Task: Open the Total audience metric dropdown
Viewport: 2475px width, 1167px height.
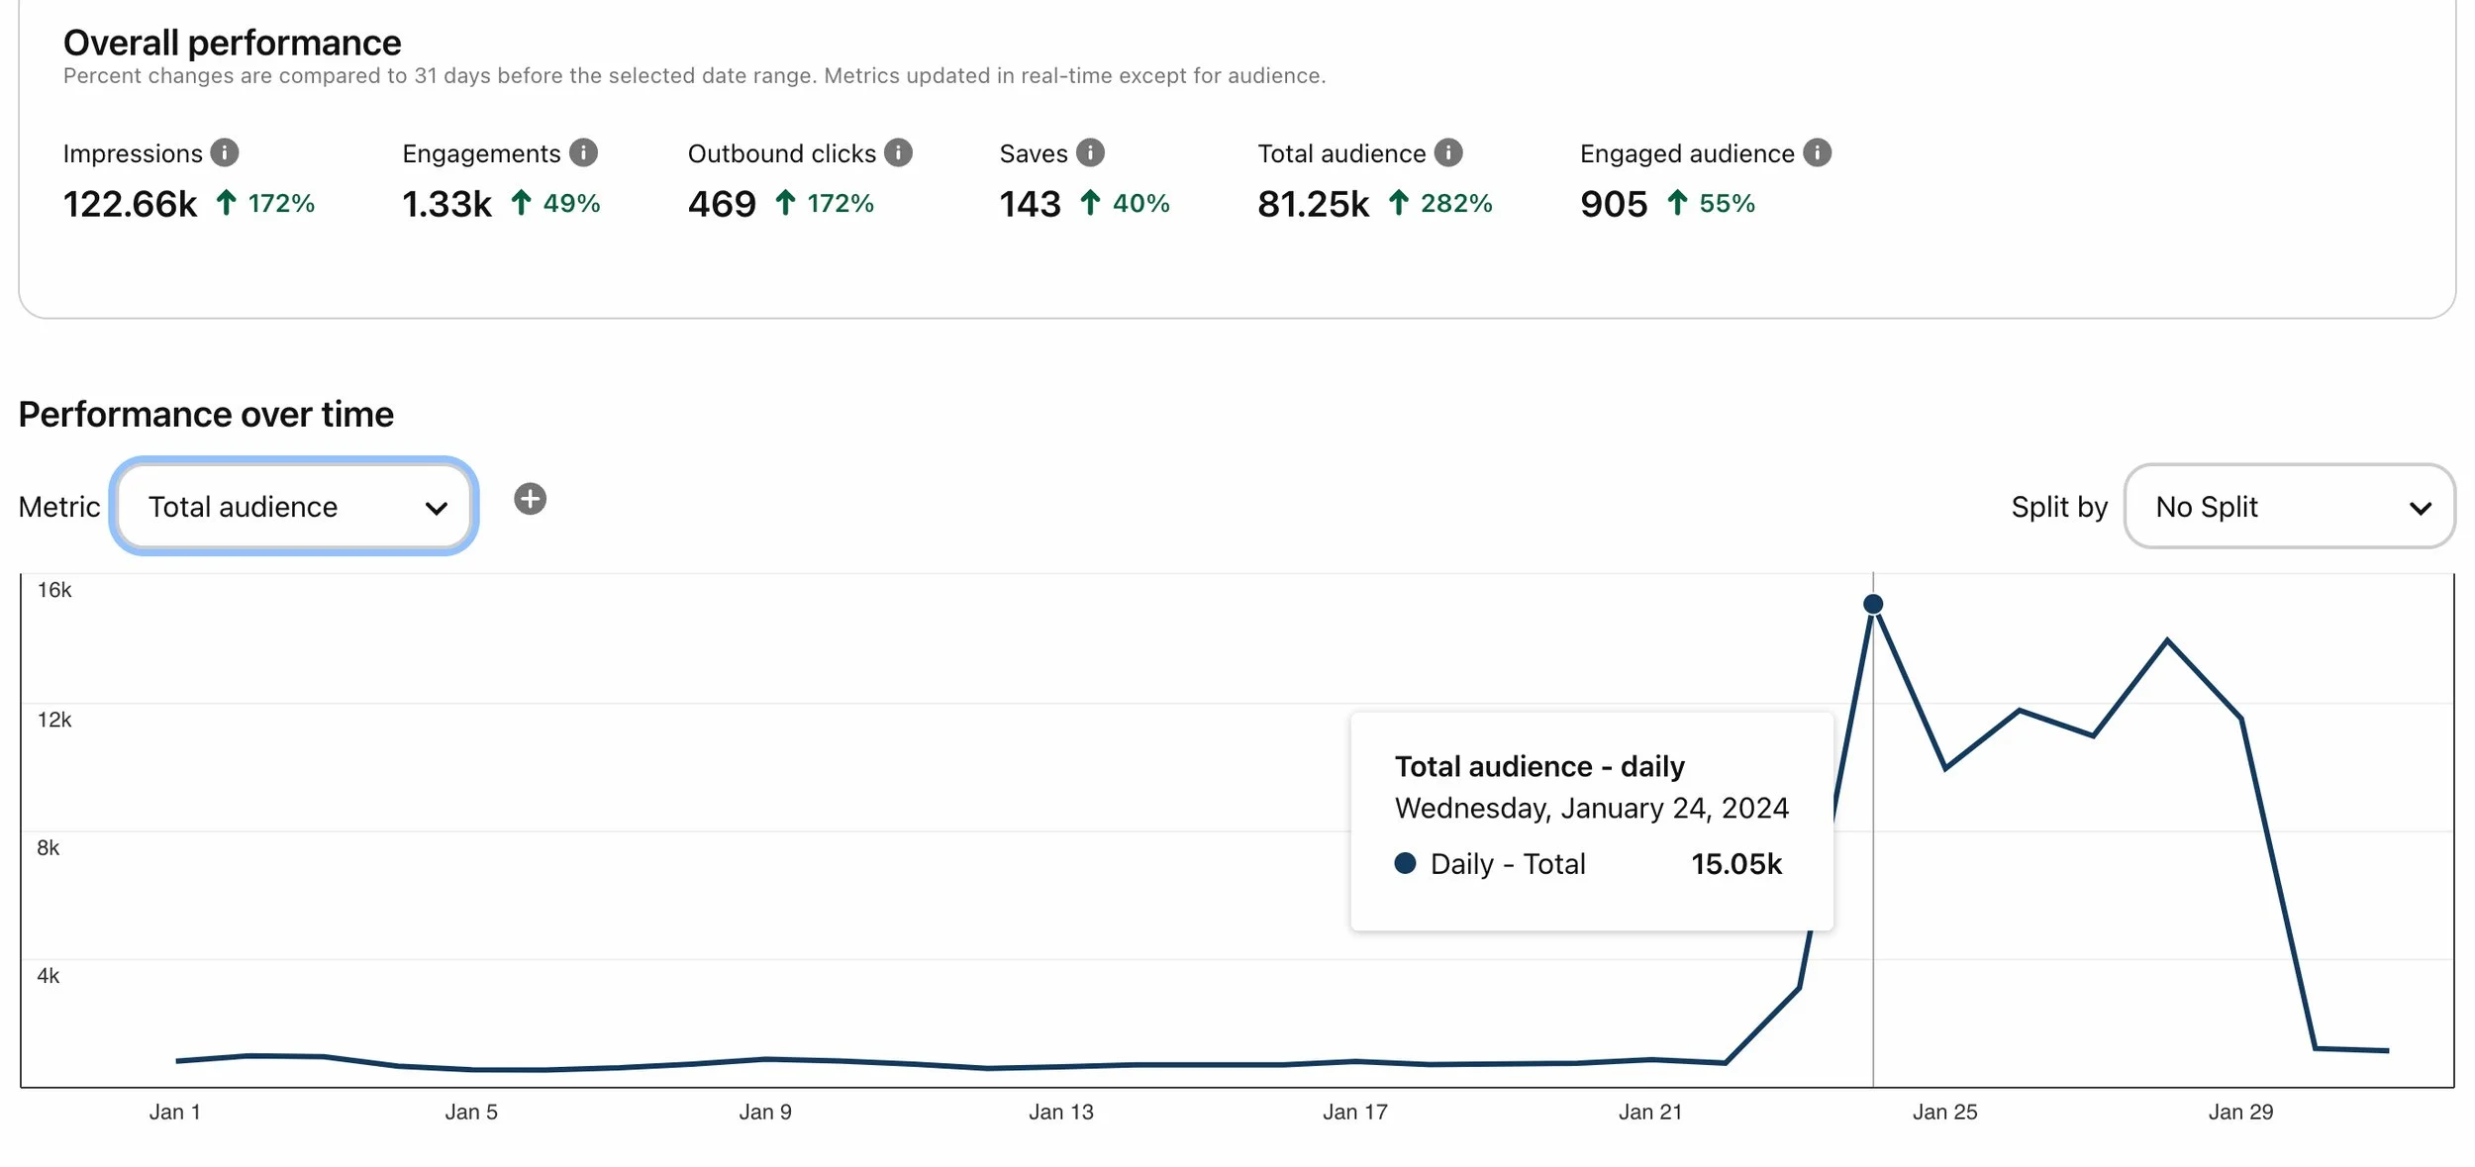Action: point(293,507)
